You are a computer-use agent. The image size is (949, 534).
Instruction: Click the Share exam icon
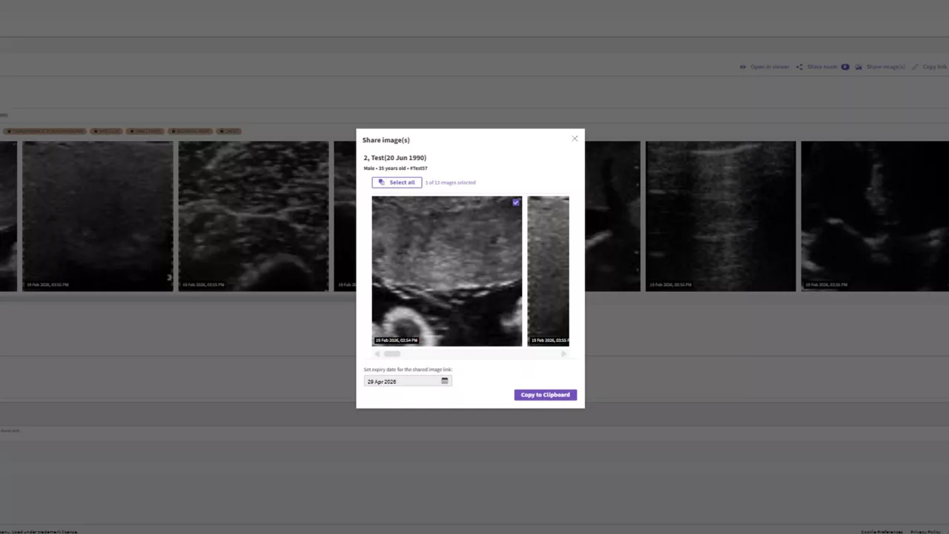pyautogui.click(x=799, y=67)
